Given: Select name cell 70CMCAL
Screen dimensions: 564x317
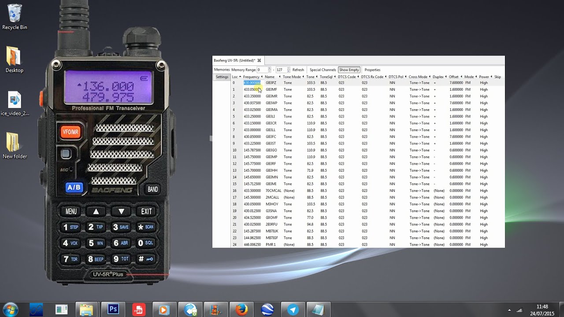Looking at the screenshot, I should point(274,191).
